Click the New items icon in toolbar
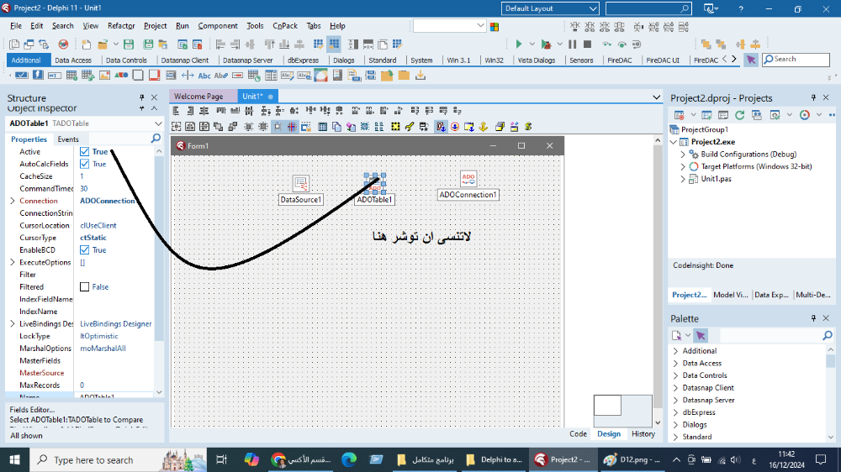Screen dimensions: 841x472 click(86, 44)
